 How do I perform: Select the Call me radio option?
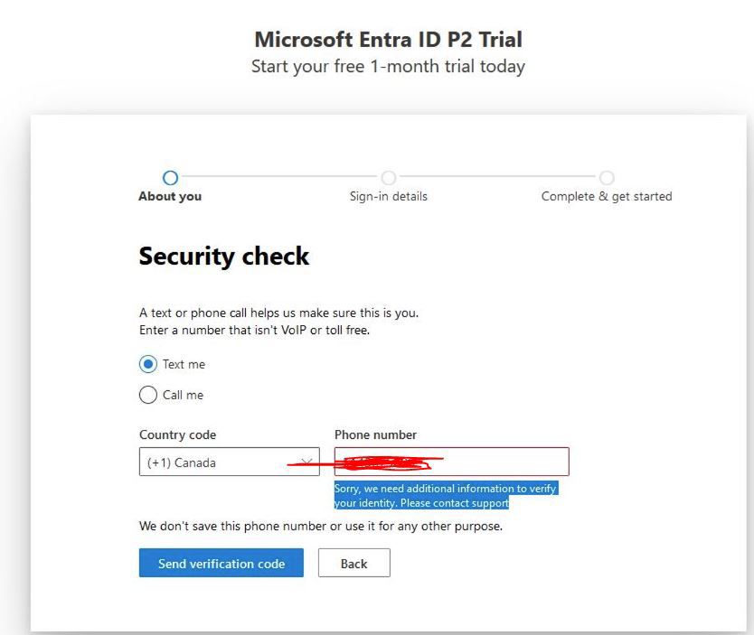[x=148, y=395]
